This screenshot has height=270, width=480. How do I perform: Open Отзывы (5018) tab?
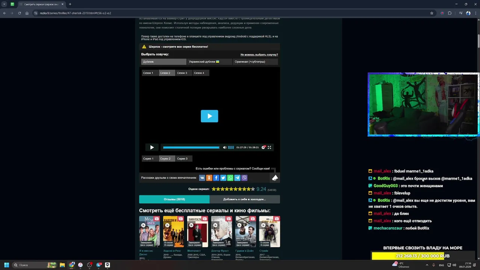click(x=174, y=199)
